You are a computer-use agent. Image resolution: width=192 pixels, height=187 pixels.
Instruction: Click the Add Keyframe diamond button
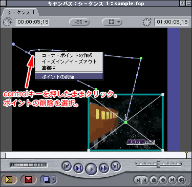(163, 180)
